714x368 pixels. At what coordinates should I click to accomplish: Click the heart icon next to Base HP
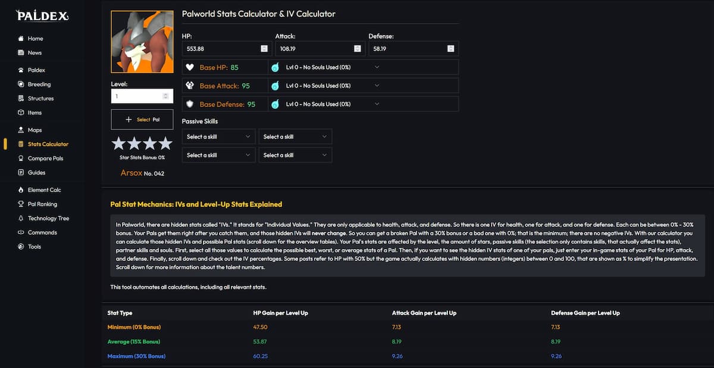click(x=190, y=67)
